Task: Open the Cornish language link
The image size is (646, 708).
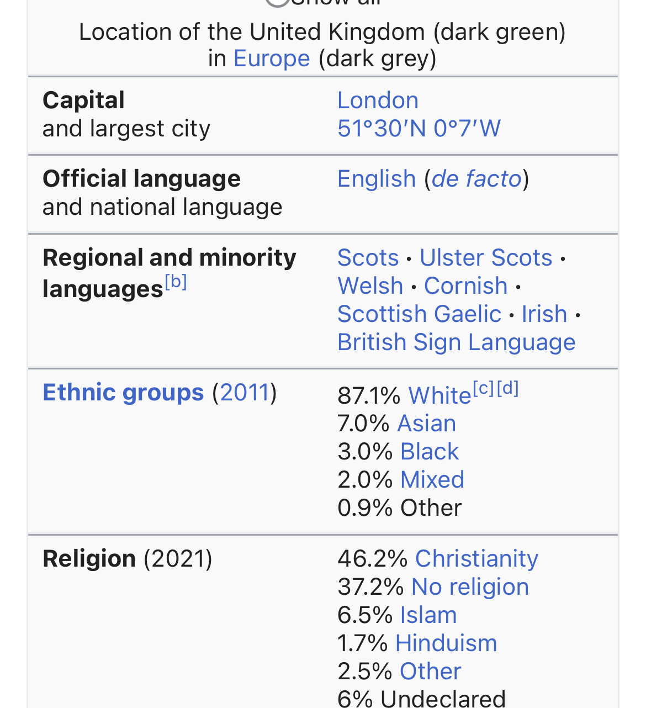Action: click(465, 286)
